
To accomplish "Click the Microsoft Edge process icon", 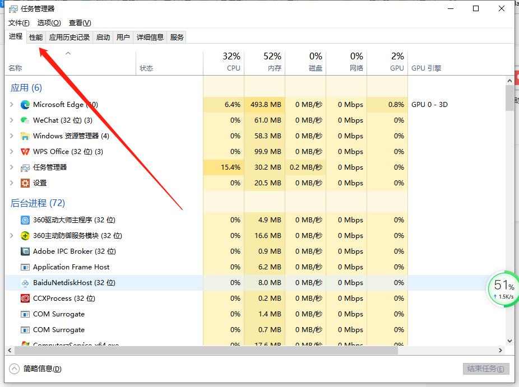I will point(25,105).
